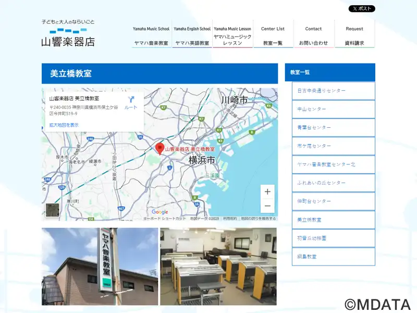Switch map to satellite view thumbnail
The width and height of the screenshot is (417, 313).
[53, 210]
